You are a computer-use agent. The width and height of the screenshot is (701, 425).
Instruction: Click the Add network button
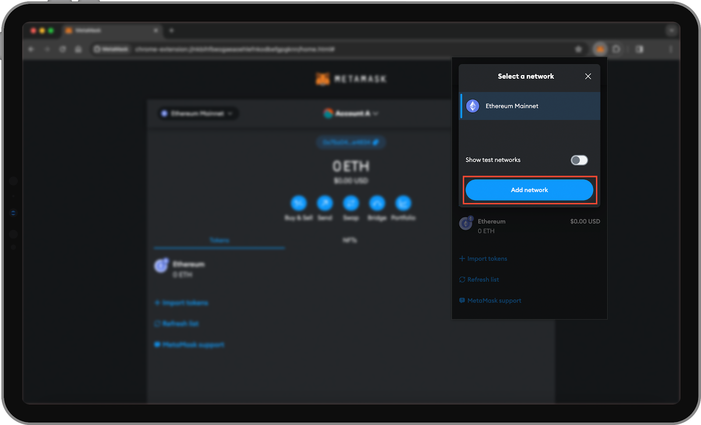pyautogui.click(x=529, y=190)
